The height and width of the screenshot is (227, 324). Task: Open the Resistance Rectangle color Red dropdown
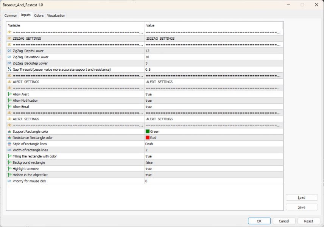click(x=213, y=138)
